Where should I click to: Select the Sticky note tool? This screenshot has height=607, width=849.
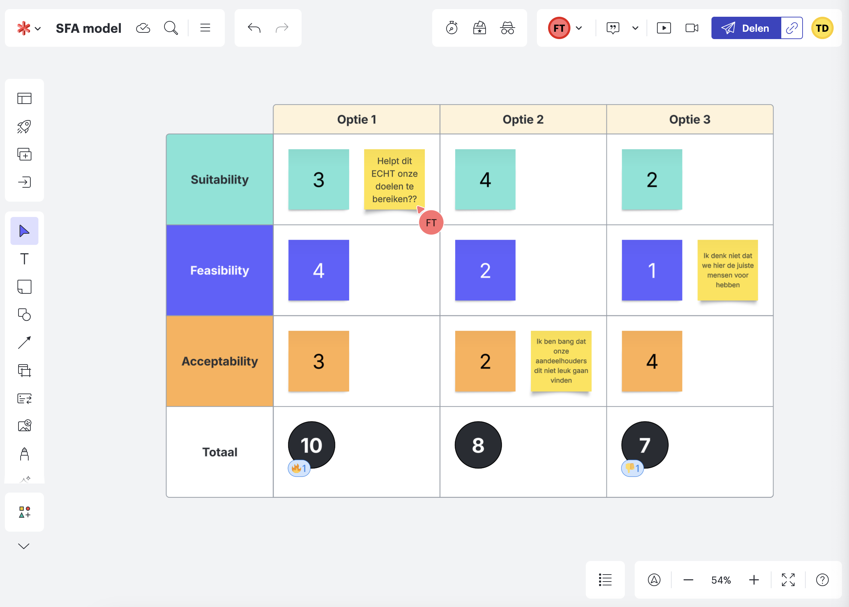pyautogui.click(x=24, y=287)
